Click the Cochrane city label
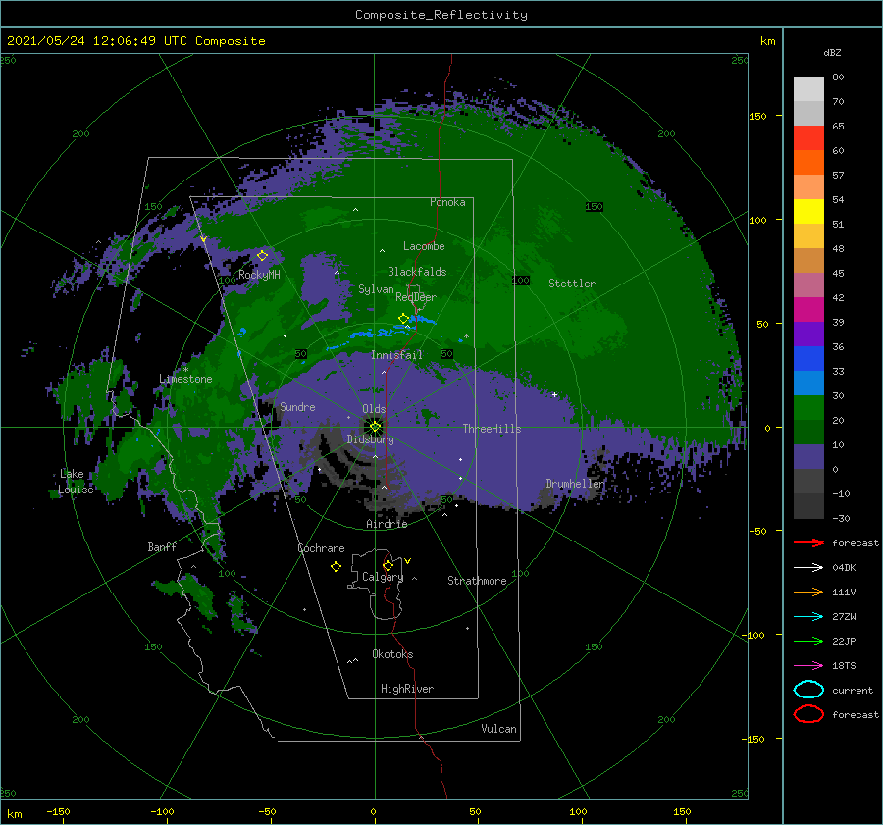The width and height of the screenshot is (883, 825). 321,548
